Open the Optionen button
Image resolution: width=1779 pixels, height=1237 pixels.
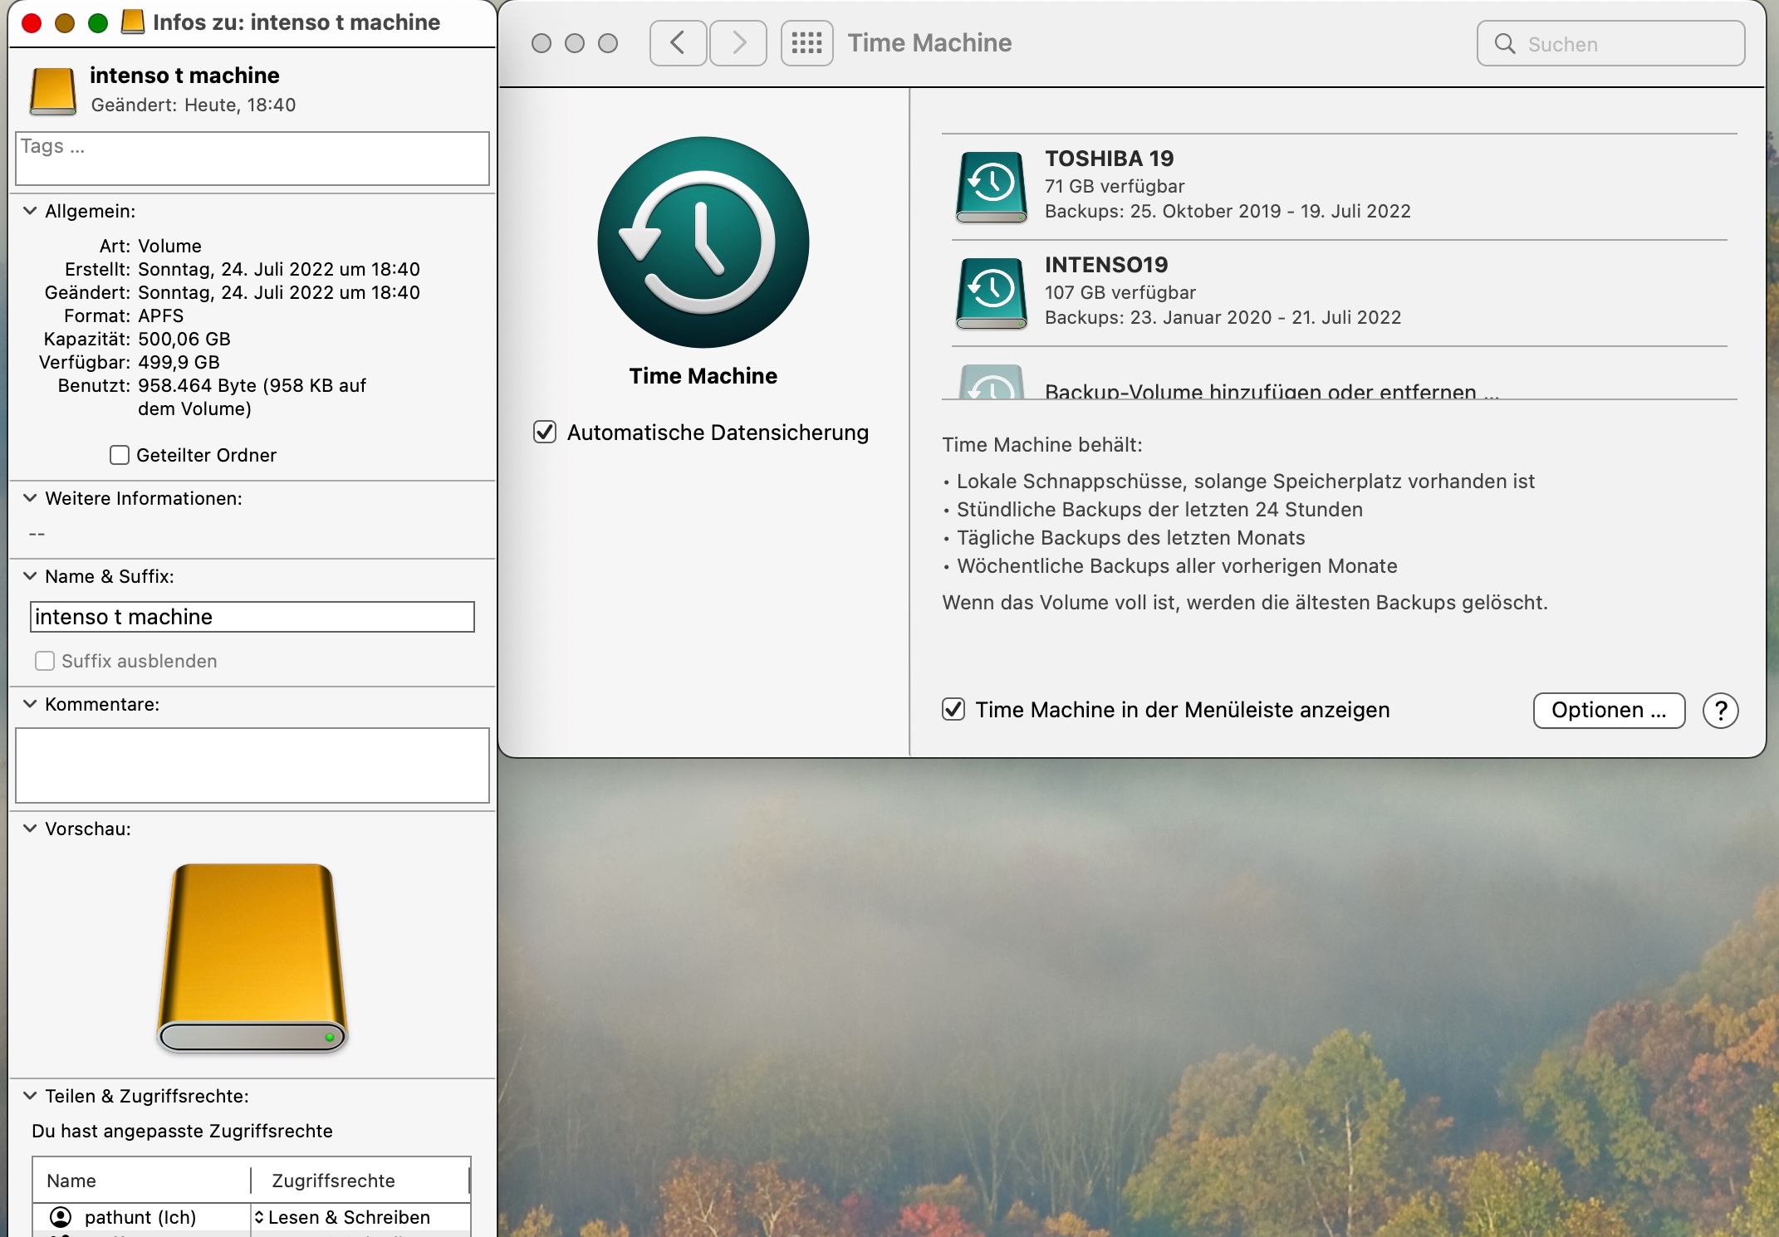pos(1608,711)
